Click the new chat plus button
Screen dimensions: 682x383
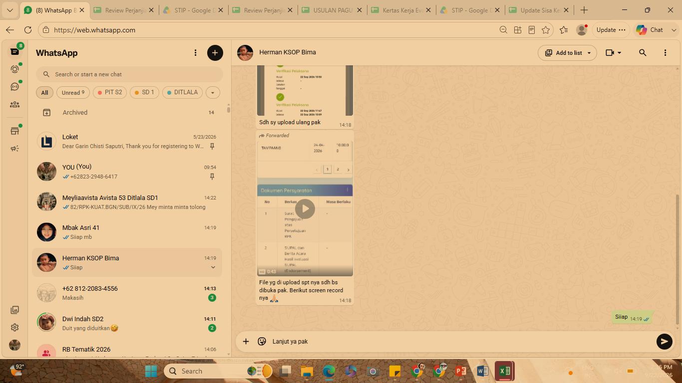click(x=215, y=53)
